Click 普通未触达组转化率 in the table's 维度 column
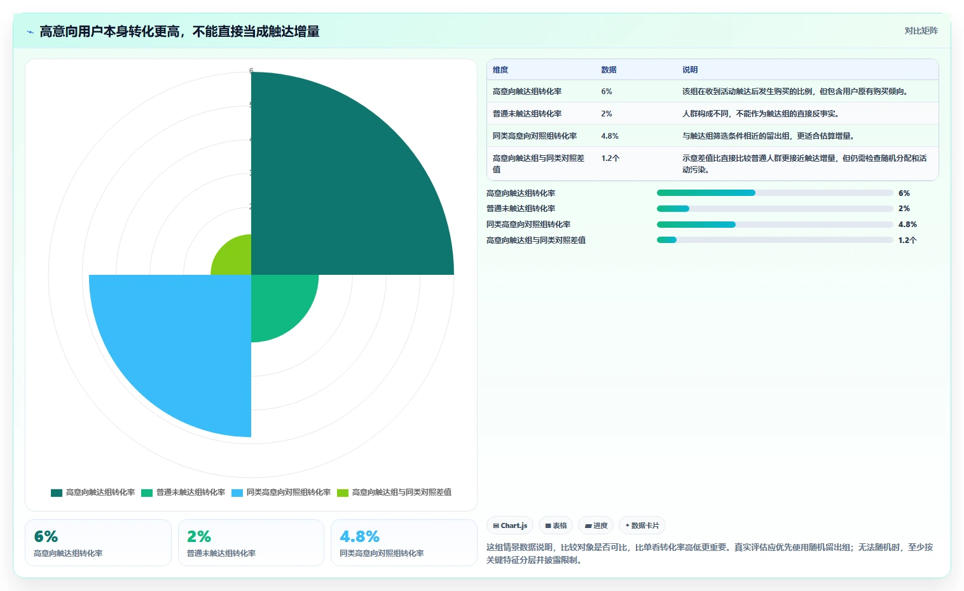 click(527, 114)
